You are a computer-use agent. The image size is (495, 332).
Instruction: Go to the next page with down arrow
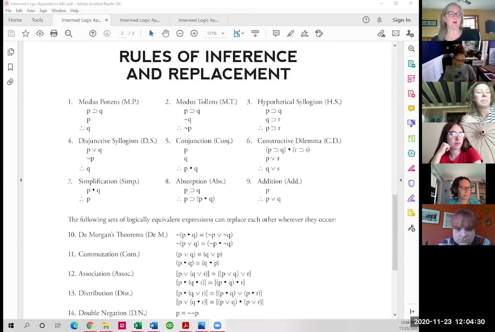coord(106,33)
